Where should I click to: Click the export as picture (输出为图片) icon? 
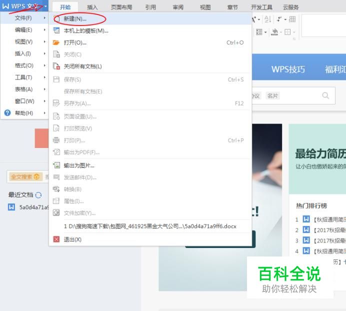(56, 165)
